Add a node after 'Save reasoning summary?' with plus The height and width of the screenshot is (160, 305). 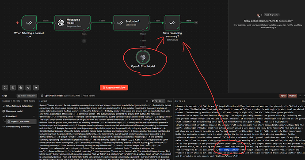click(196, 22)
